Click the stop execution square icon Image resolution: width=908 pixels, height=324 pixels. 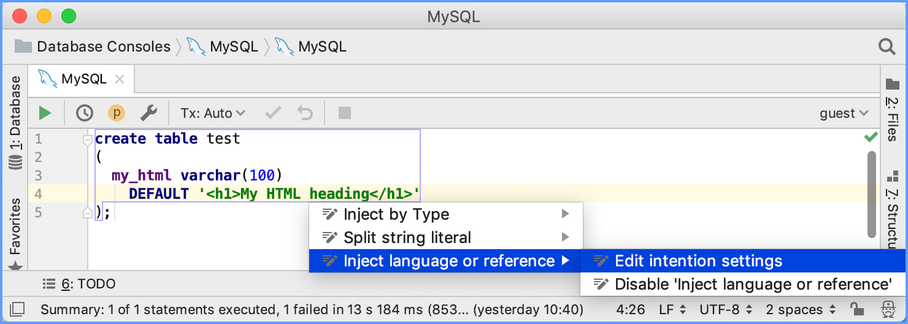pos(345,113)
